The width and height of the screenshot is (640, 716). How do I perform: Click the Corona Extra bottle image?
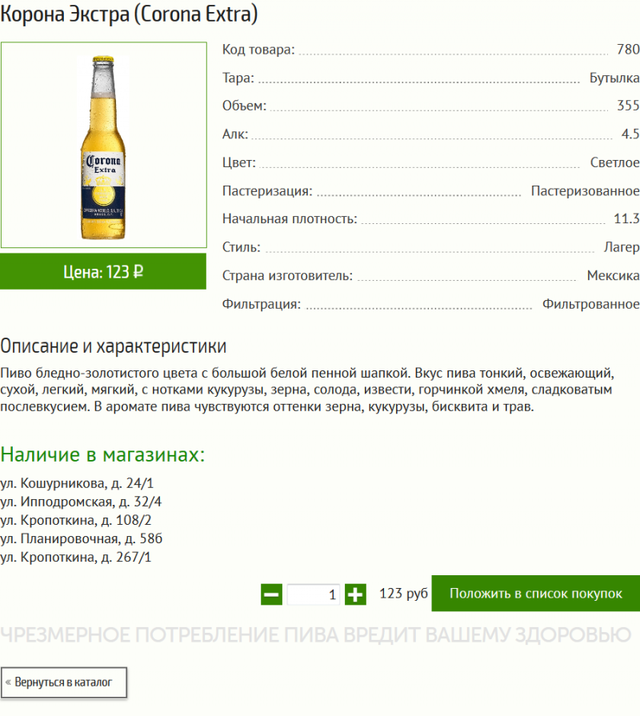(104, 146)
